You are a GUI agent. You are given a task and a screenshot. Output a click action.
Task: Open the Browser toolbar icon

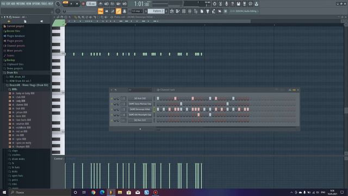[x=196, y=11]
